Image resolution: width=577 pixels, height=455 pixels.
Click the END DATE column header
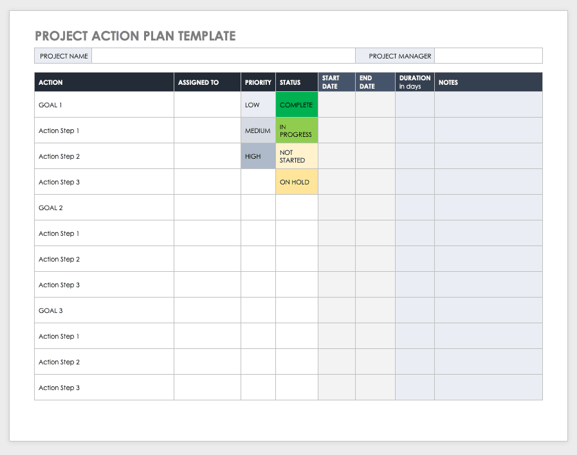pos(375,82)
